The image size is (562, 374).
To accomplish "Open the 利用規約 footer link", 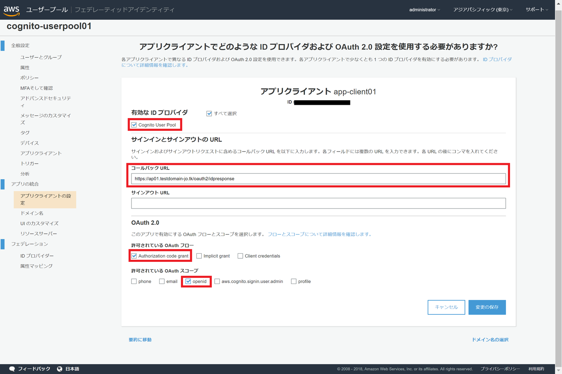I will tap(536, 369).
